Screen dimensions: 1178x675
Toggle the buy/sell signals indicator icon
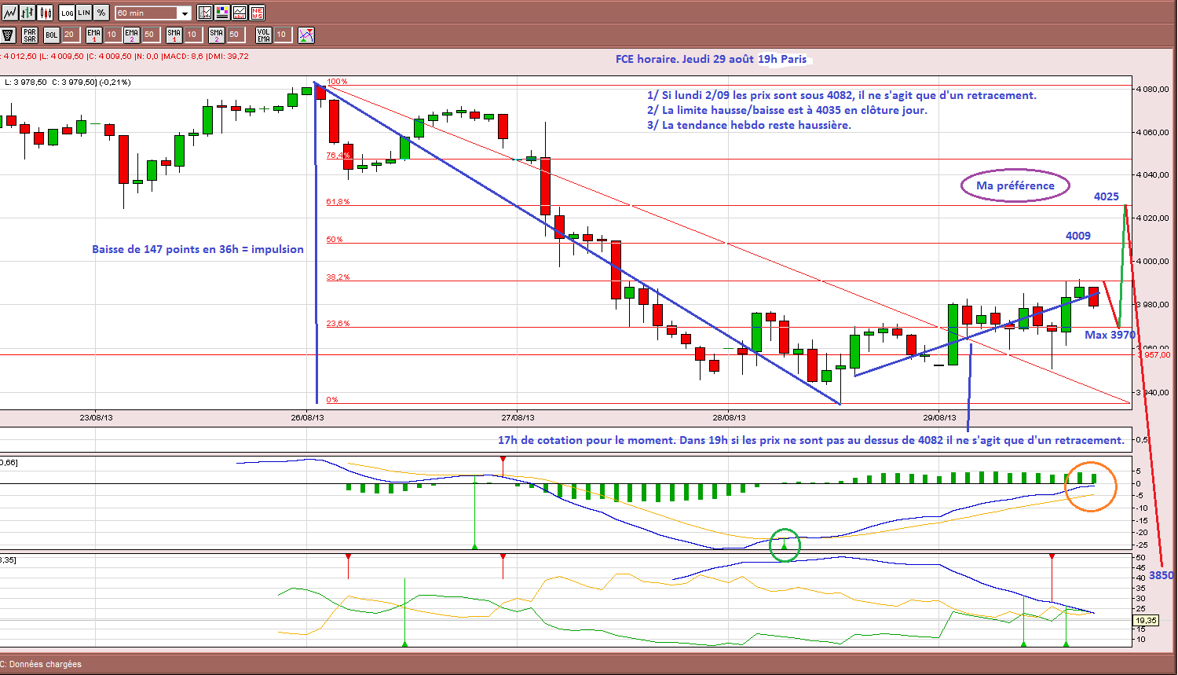tap(306, 35)
